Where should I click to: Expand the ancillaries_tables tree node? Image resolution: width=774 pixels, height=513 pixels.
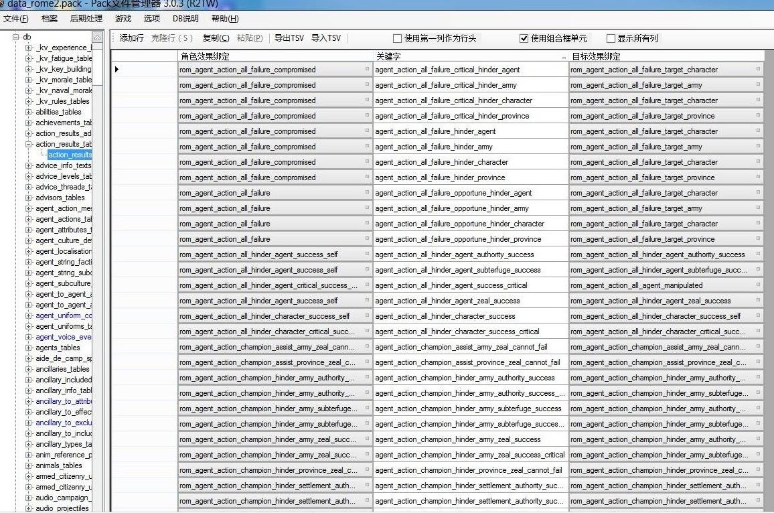coord(29,369)
